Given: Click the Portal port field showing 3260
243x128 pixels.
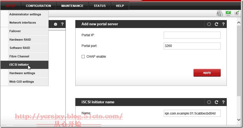Looking at the screenshot, I should (192, 46).
